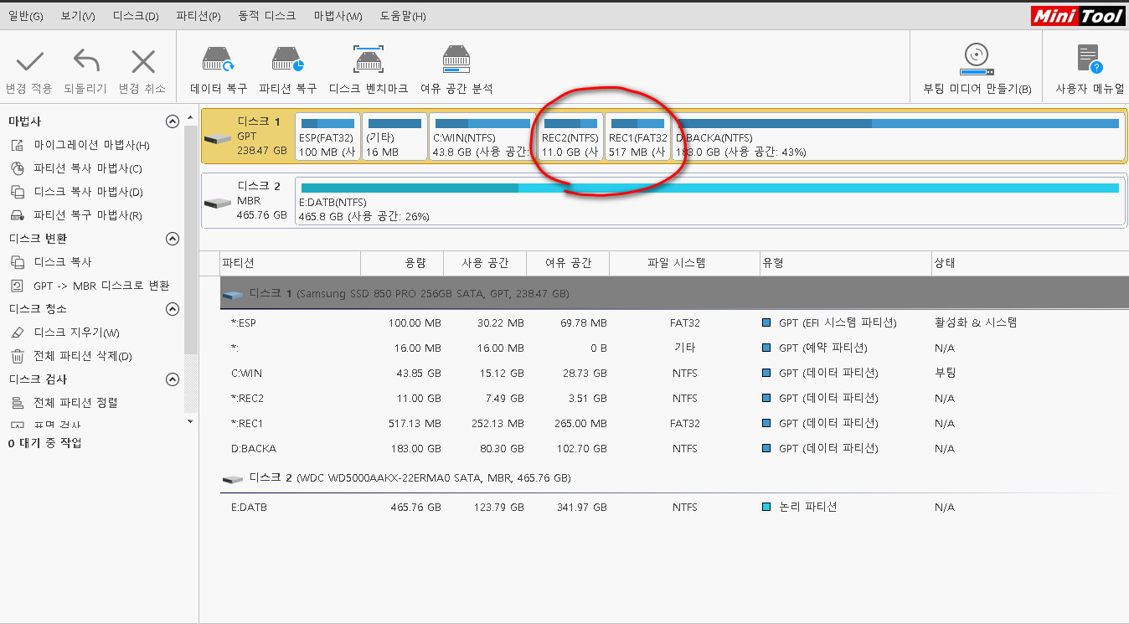This screenshot has height=624, width=1129.
Task: Open the 보기(V) menu
Action: point(78,16)
